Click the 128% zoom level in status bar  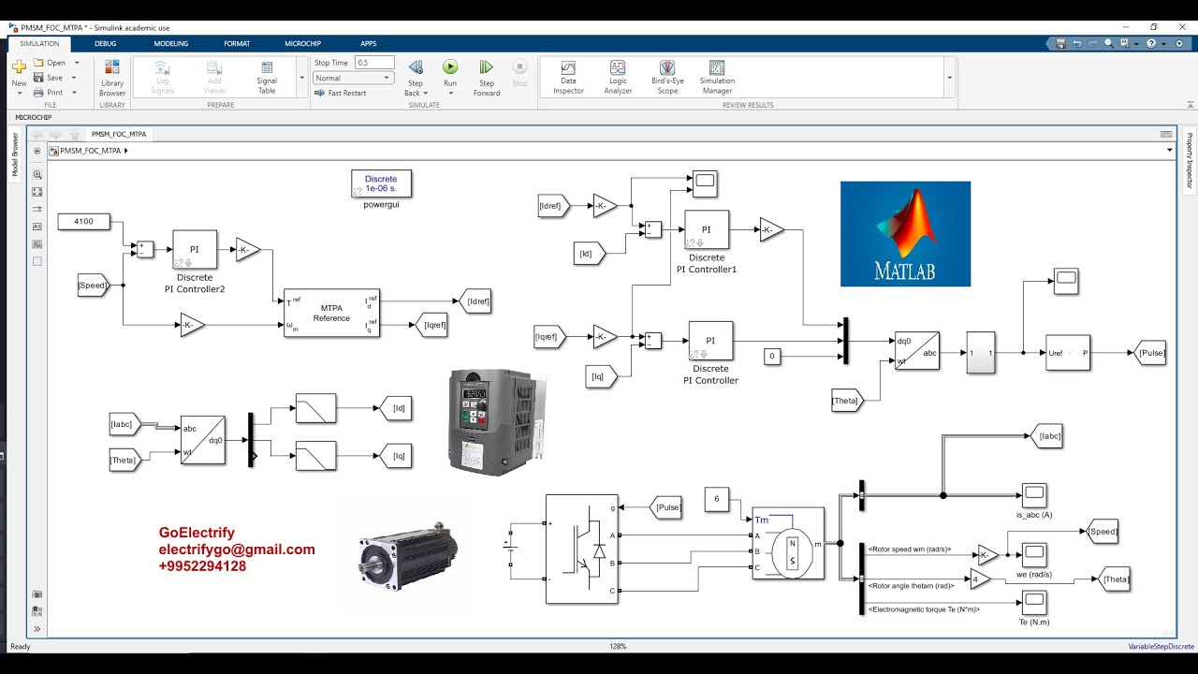pyautogui.click(x=618, y=647)
